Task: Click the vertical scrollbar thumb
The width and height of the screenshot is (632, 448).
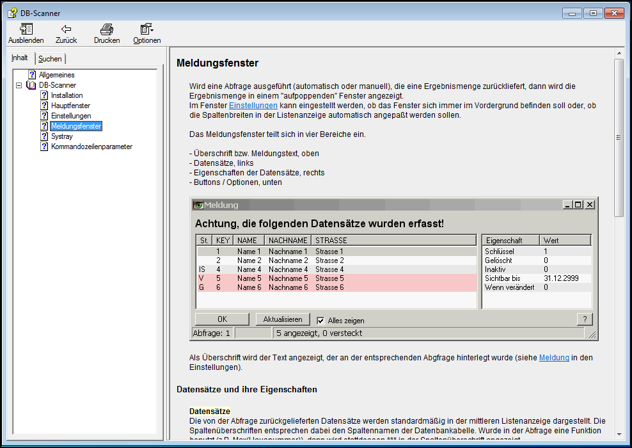Action: [x=619, y=138]
